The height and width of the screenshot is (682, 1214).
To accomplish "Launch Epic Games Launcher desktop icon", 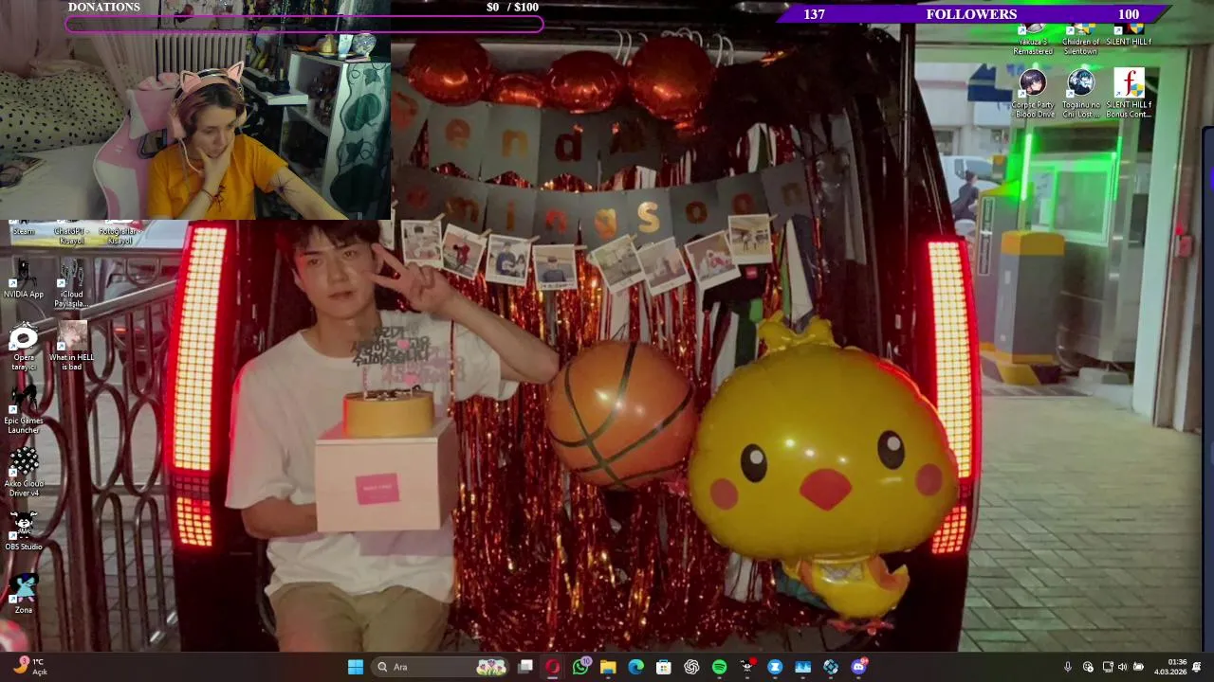I will tap(24, 409).
